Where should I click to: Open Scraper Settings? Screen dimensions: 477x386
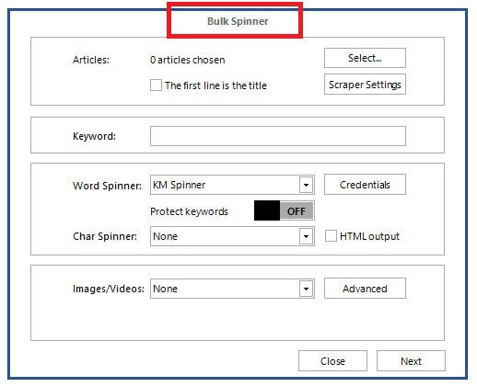tap(365, 85)
